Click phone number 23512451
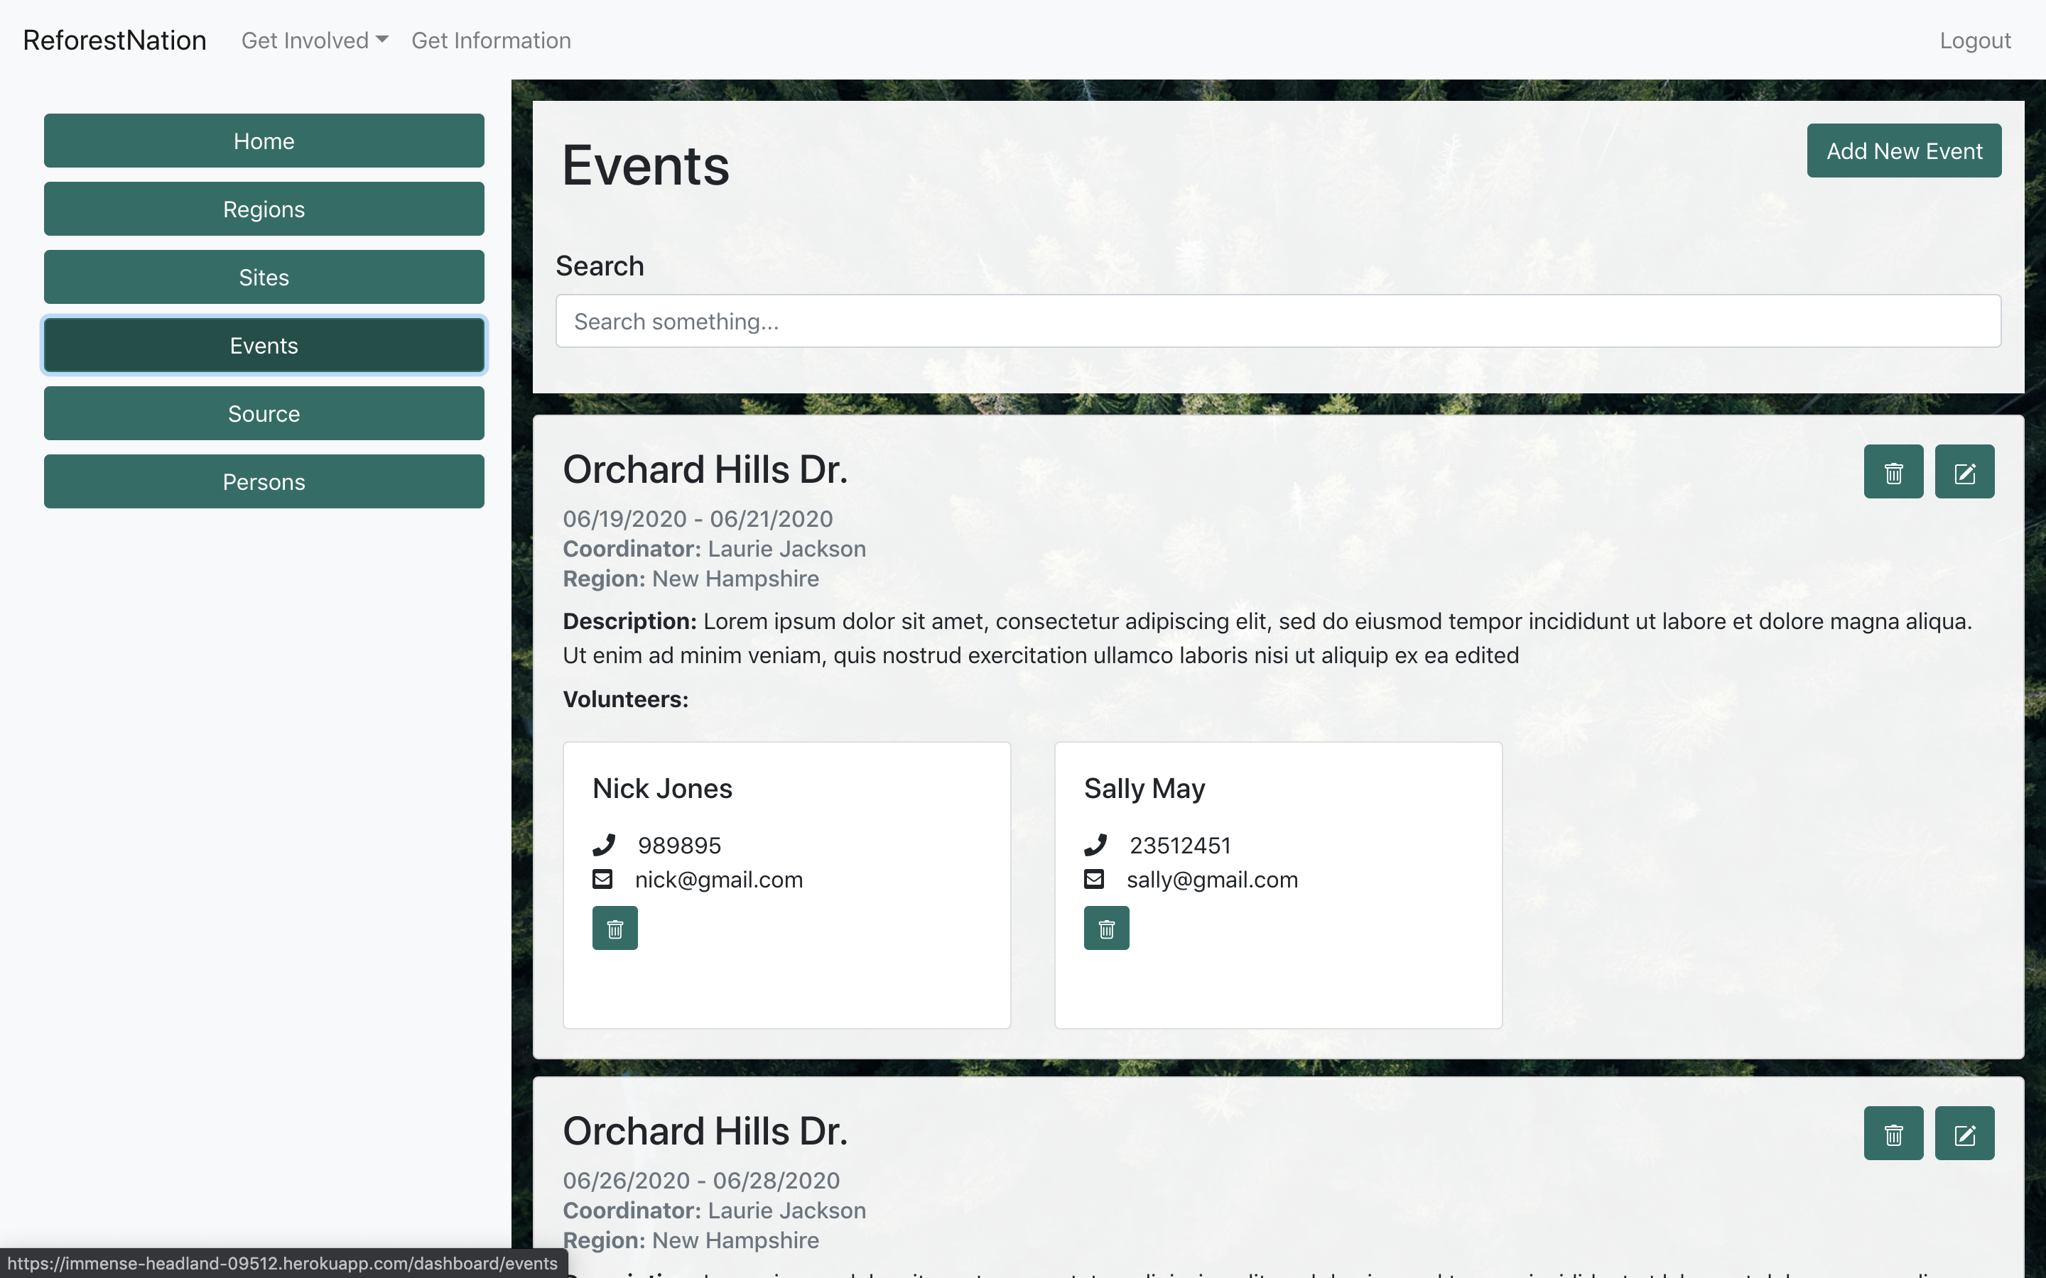Image resolution: width=2046 pixels, height=1278 pixels. (1179, 845)
